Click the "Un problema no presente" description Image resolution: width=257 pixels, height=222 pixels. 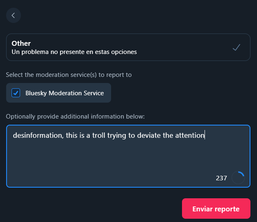[x=74, y=52]
